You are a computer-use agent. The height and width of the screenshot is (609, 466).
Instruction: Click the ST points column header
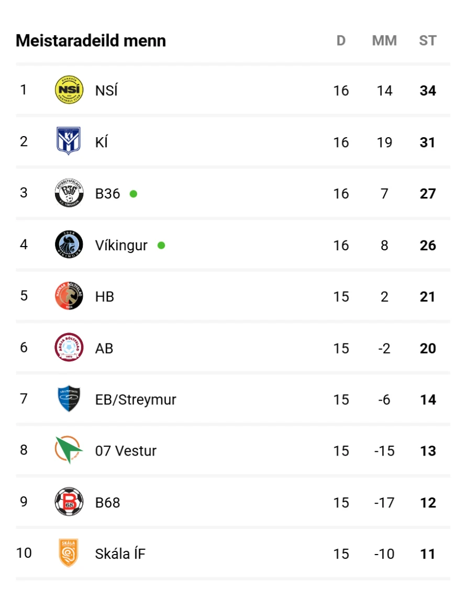[428, 40]
